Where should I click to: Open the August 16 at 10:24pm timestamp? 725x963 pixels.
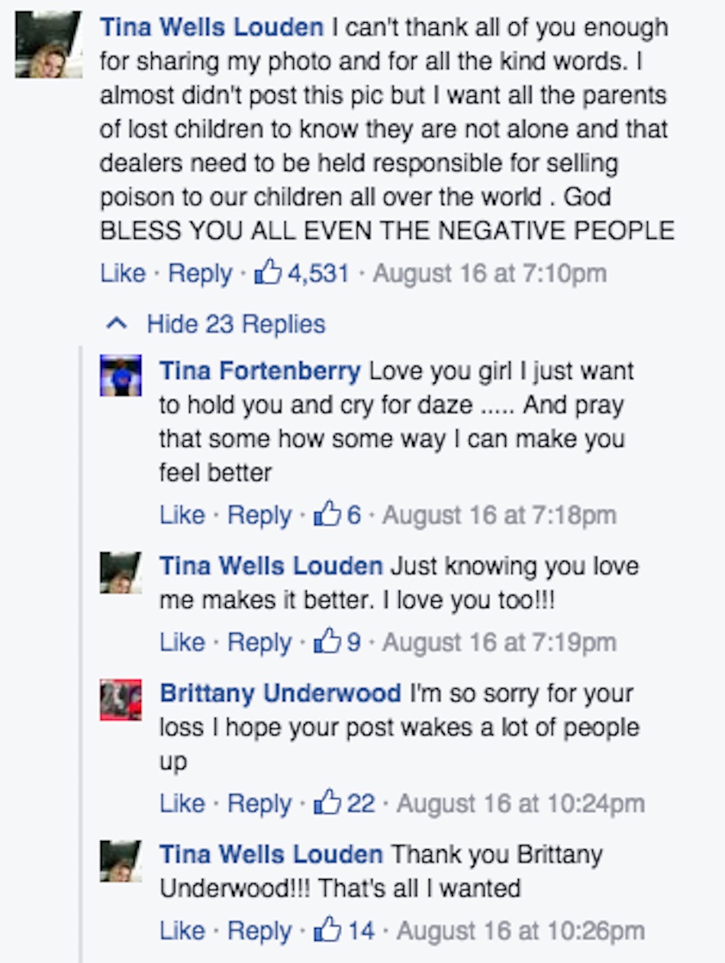pyautogui.click(x=520, y=803)
